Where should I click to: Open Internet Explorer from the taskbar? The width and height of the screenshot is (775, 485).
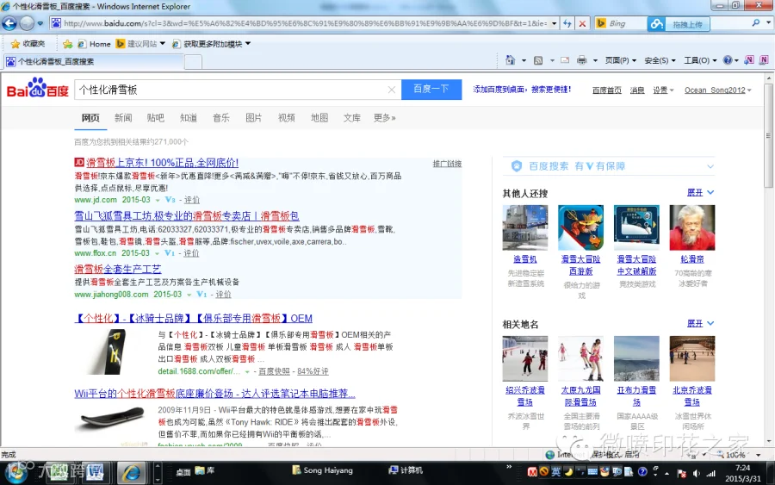(131, 473)
